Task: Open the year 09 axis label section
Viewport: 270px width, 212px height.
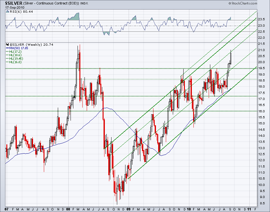Action: pos(128,209)
